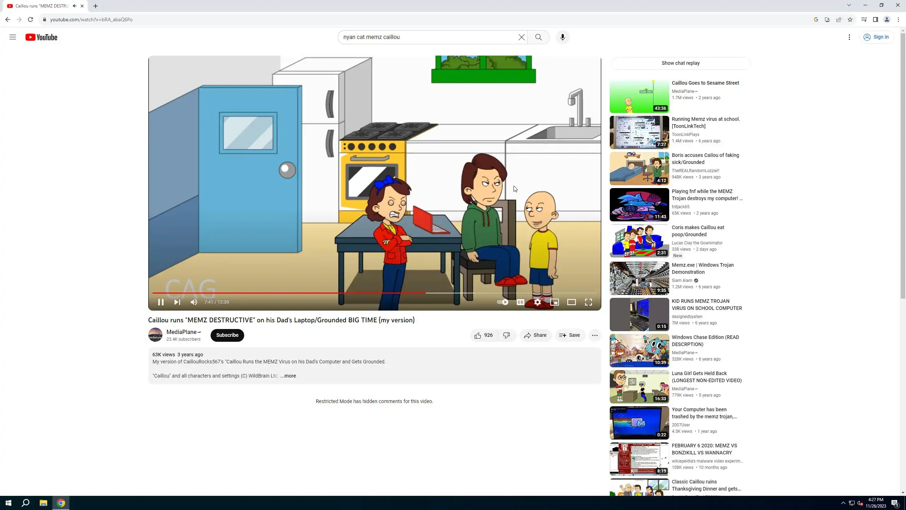The height and width of the screenshot is (510, 906).
Task: Dislike this video
Action: coord(506,335)
